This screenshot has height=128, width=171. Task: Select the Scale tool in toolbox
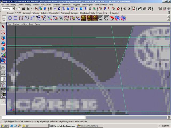[3, 49]
